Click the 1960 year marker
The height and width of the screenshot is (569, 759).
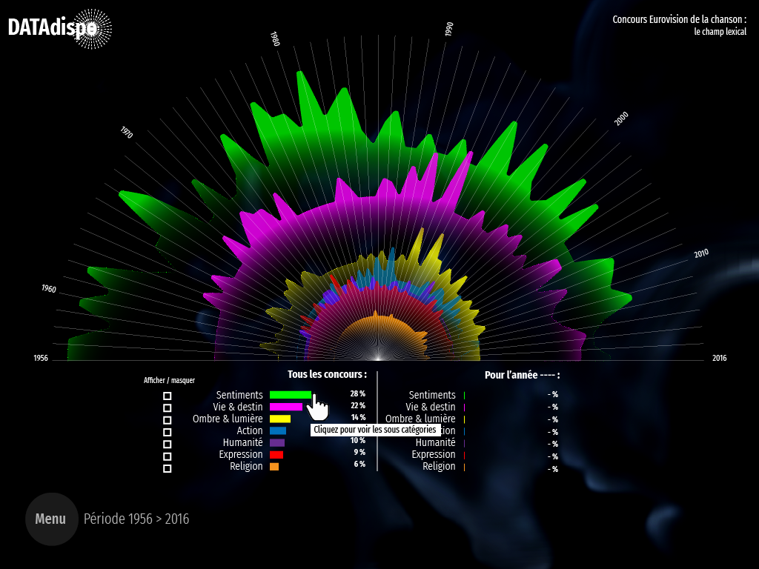coord(48,289)
